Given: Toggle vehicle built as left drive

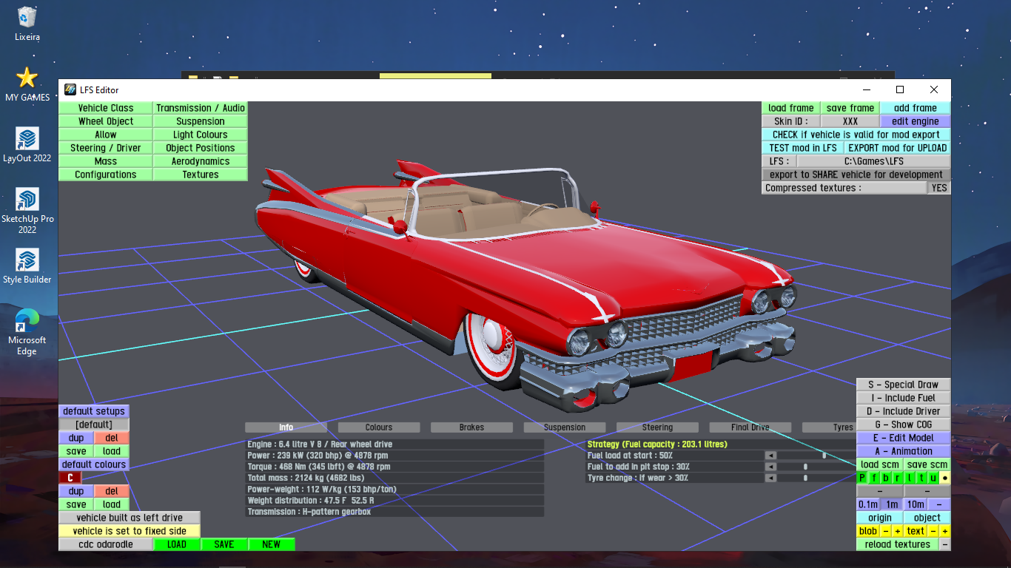Looking at the screenshot, I should [130, 518].
